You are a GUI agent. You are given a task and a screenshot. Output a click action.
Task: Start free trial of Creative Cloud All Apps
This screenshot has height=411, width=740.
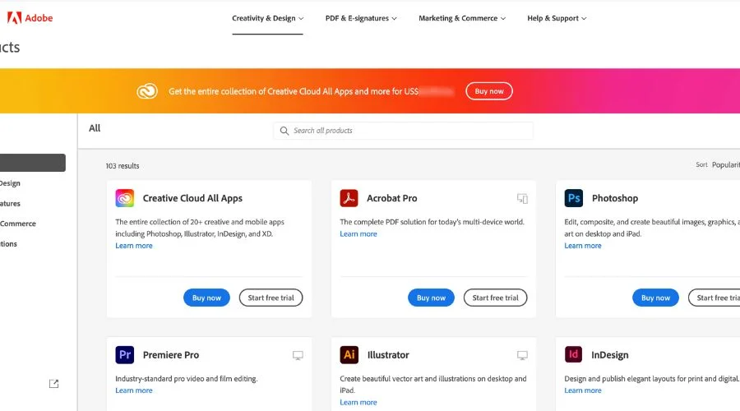pyautogui.click(x=271, y=298)
